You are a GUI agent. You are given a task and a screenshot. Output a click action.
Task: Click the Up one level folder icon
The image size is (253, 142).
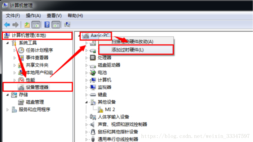[27, 25]
